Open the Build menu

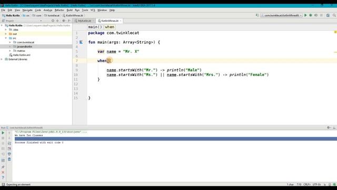point(70,10)
